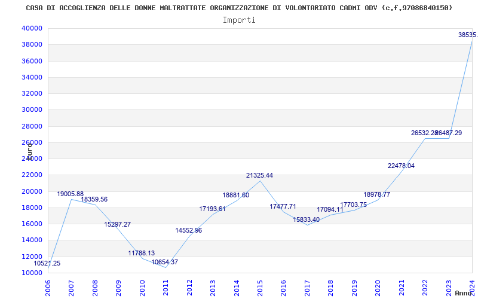Select the 17703.75 data label
Image resolution: width=478 pixels, height=299 pixels.
(353, 205)
